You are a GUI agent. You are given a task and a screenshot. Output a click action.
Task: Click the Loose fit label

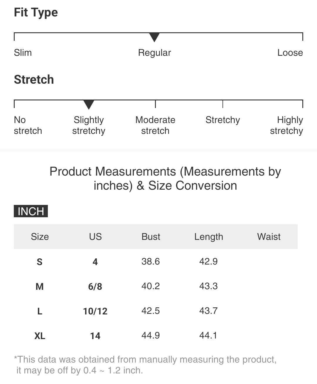click(290, 53)
